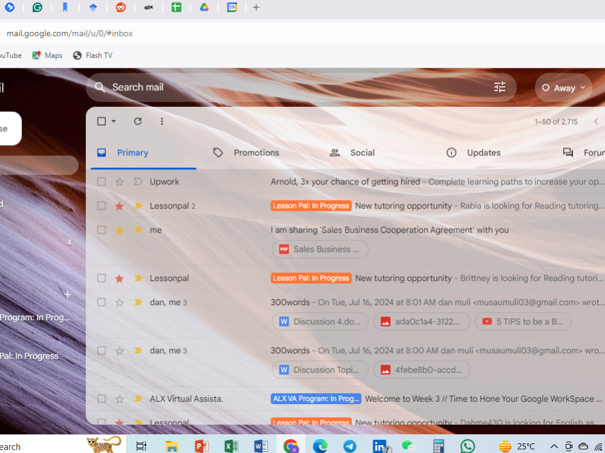Click Lesson Pal label on Rabia email
The image size is (605, 453).
click(x=311, y=206)
